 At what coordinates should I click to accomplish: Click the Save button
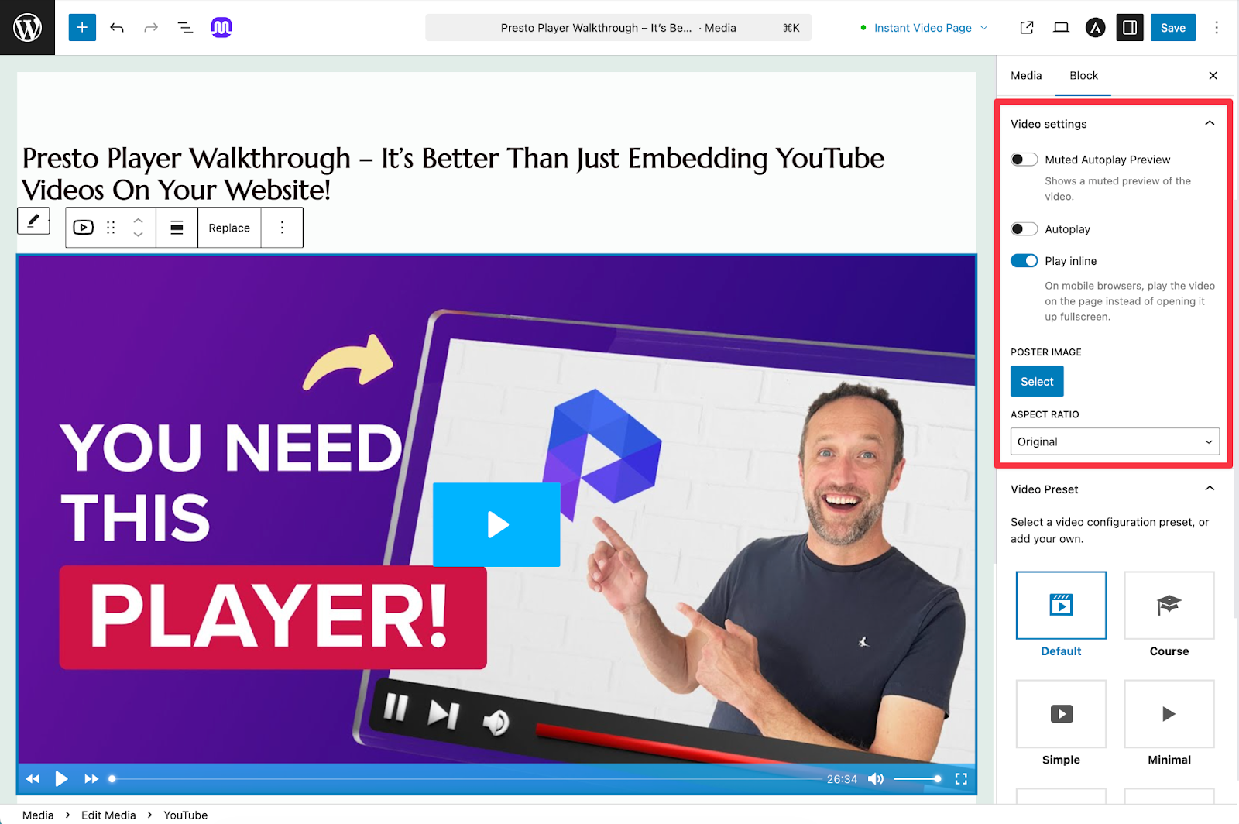(1172, 28)
